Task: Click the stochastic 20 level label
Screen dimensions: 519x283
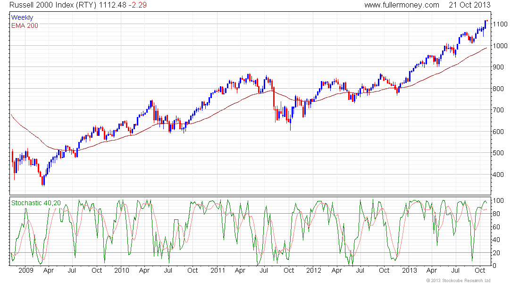Action: [496, 253]
